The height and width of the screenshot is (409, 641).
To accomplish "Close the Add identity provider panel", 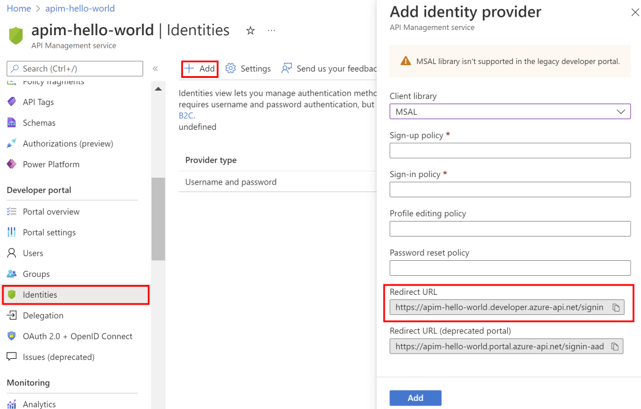I will coord(635,13).
